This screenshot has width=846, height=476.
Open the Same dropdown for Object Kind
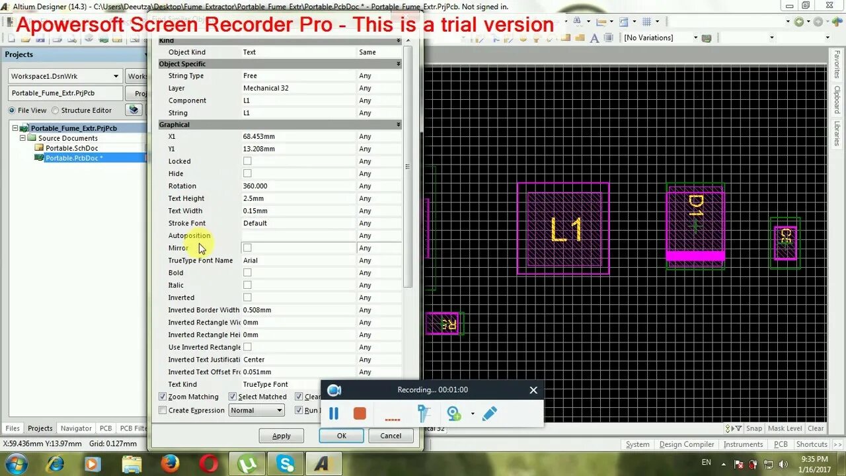(379, 52)
